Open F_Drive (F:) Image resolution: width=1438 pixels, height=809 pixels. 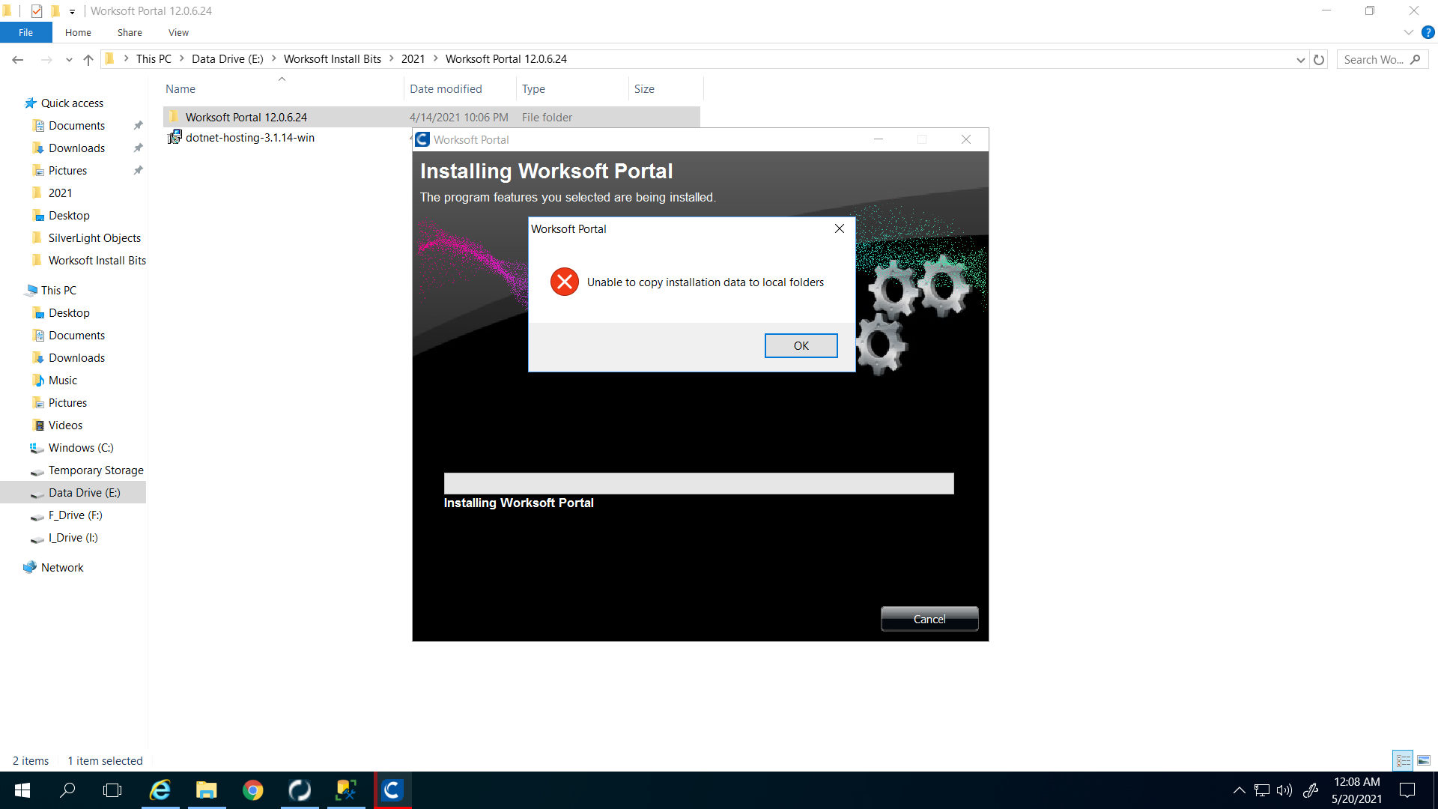(75, 515)
